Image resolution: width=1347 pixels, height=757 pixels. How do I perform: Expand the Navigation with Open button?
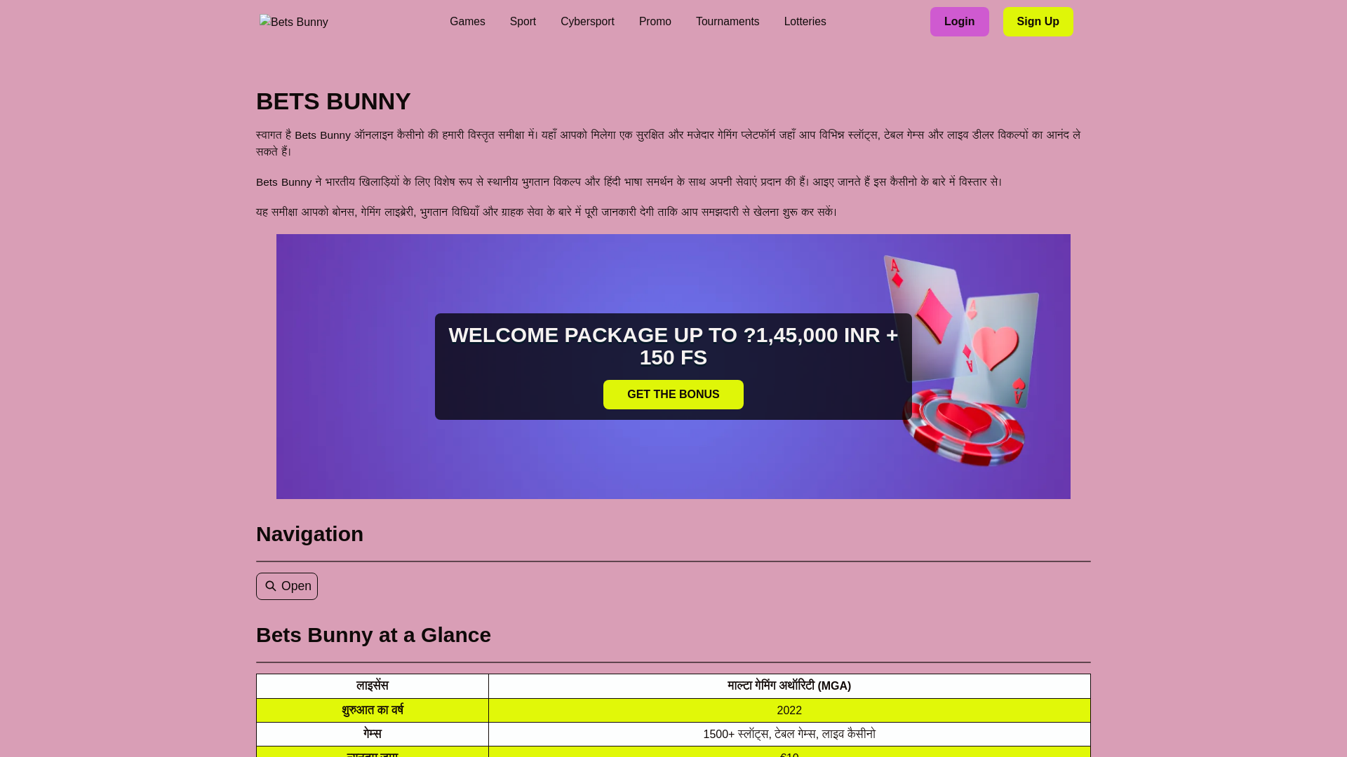[x=287, y=586]
